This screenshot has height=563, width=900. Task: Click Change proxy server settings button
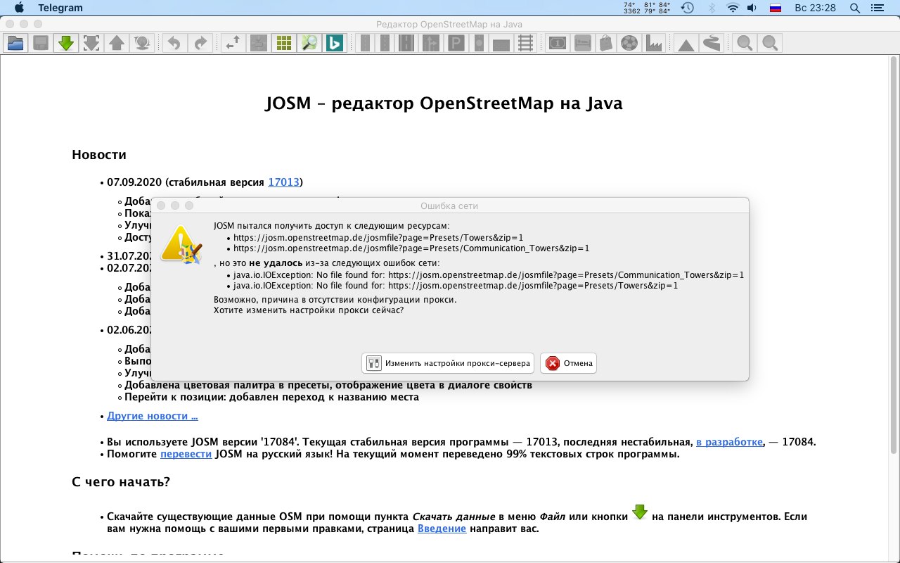448,363
